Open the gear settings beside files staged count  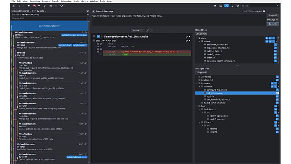coord(264,11)
